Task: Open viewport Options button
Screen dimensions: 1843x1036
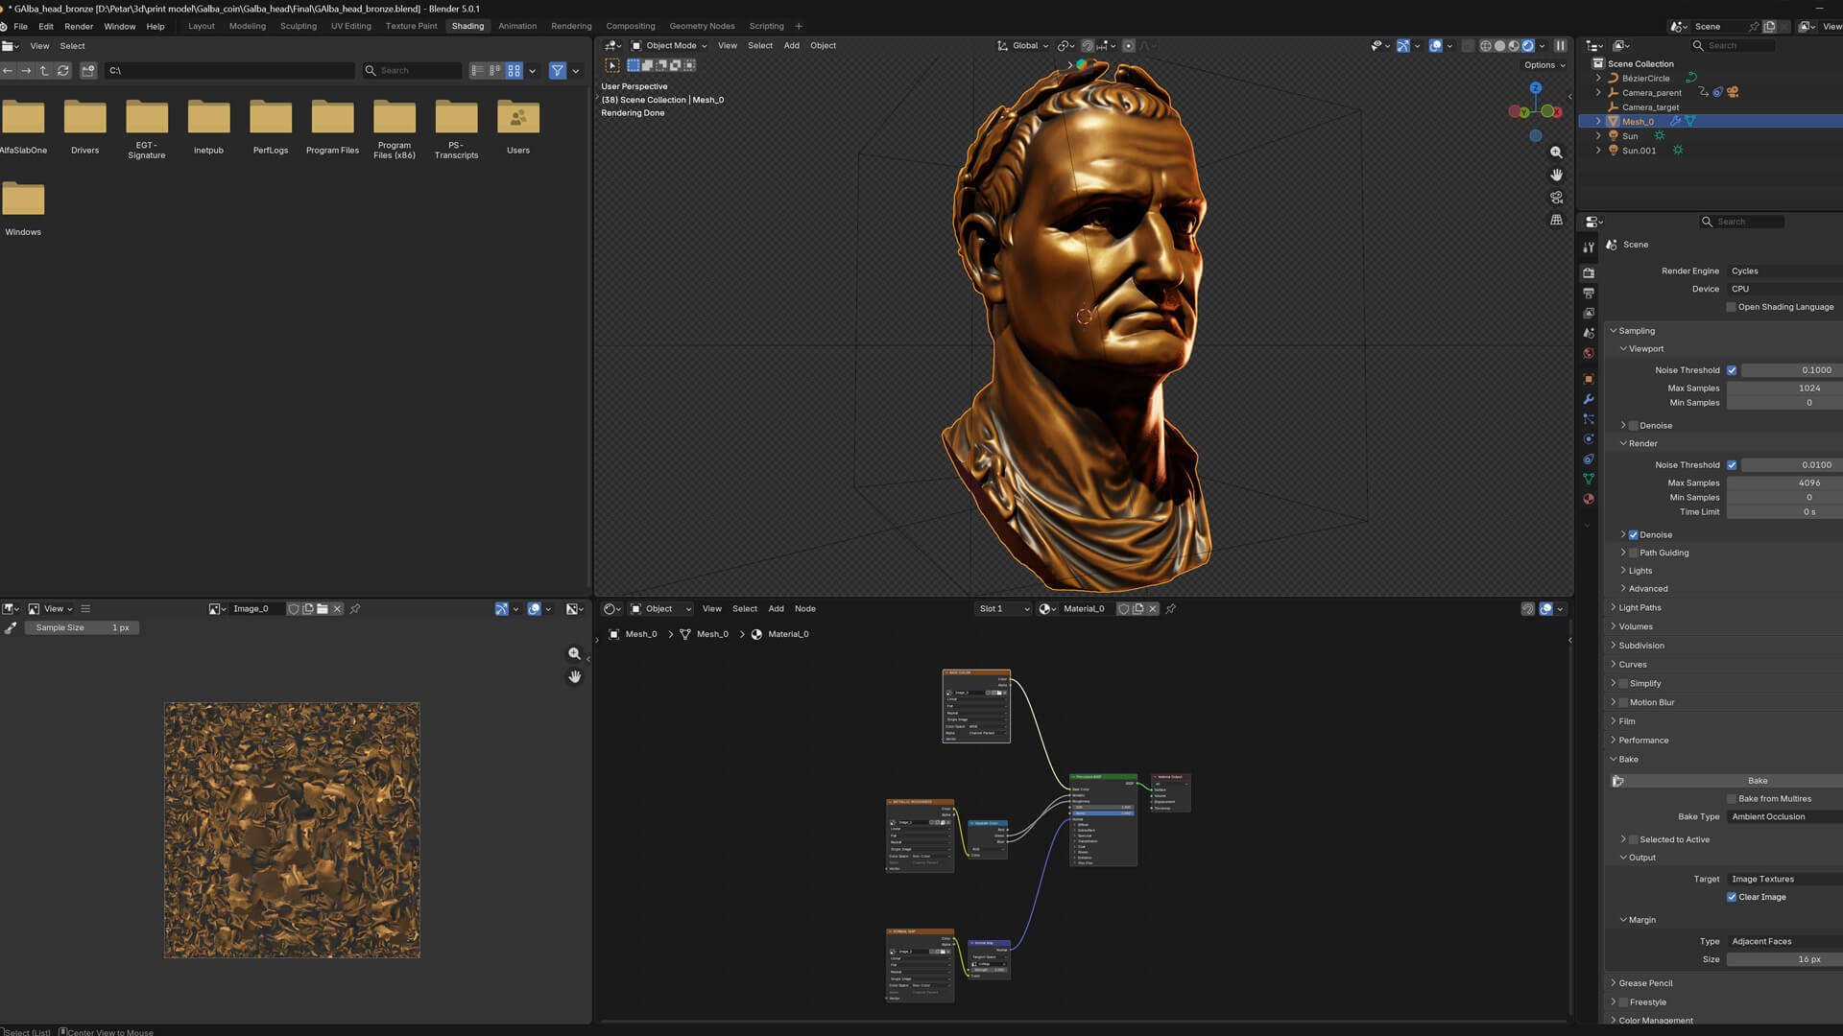Action: (x=1544, y=65)
